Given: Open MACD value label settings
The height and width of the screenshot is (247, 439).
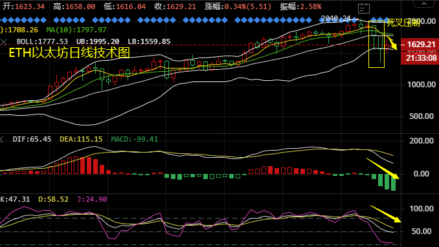Looking at the screenshot, I should click(x=135, y=139).
